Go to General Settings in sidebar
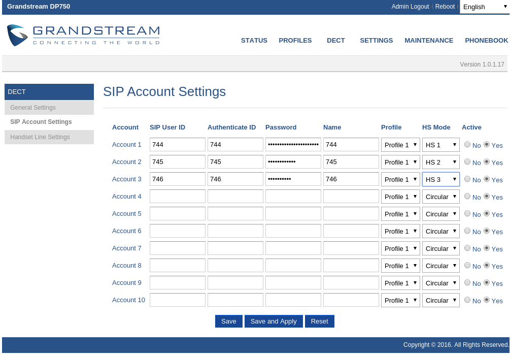This screenshot has width=510, height=355. tap(49, 107)
